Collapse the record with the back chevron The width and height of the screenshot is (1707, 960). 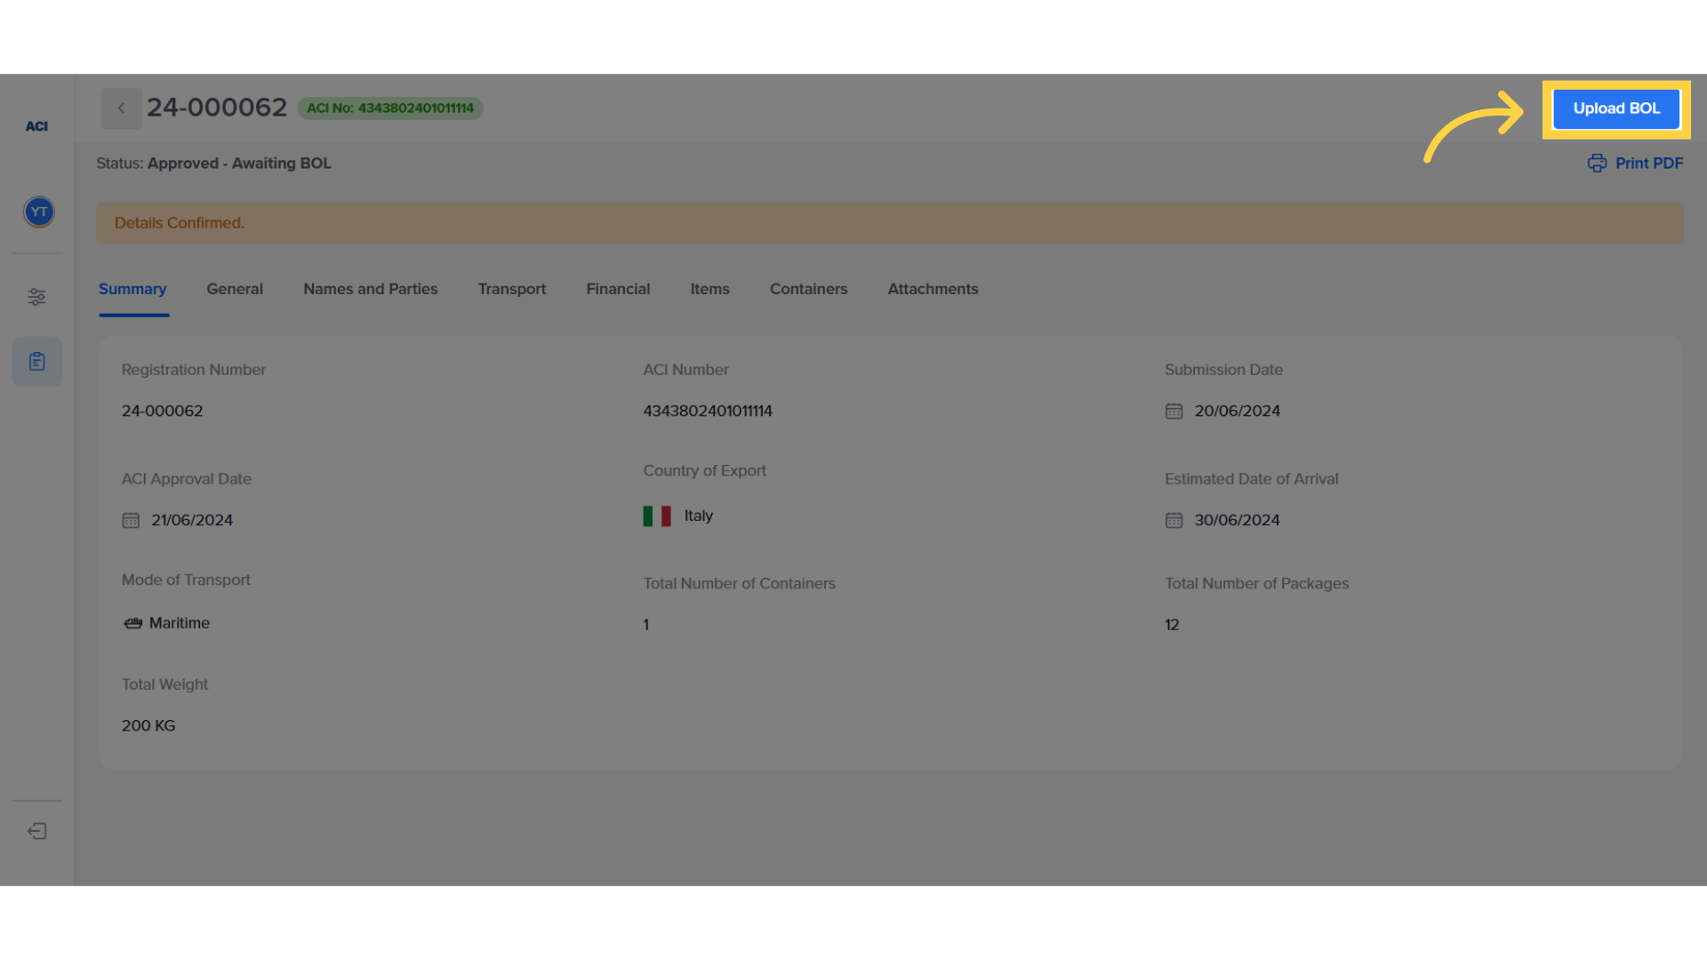[x=121, y=108]
